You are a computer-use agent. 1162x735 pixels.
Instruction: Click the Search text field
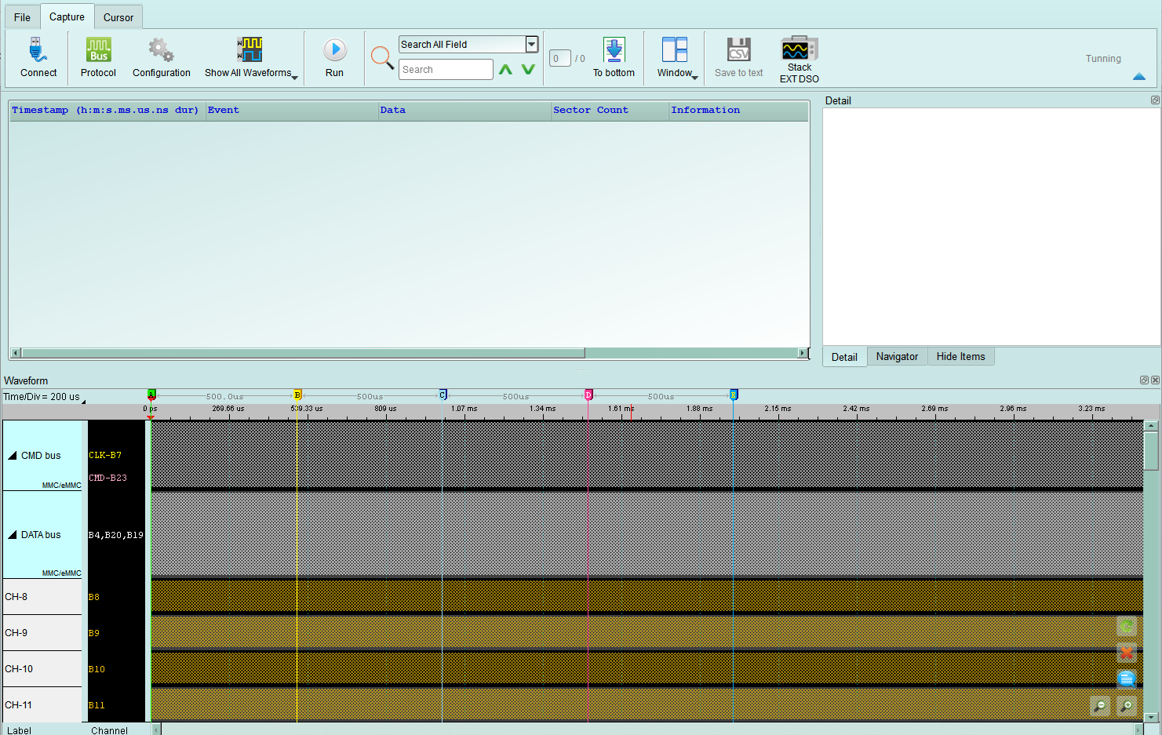(446, 70)
